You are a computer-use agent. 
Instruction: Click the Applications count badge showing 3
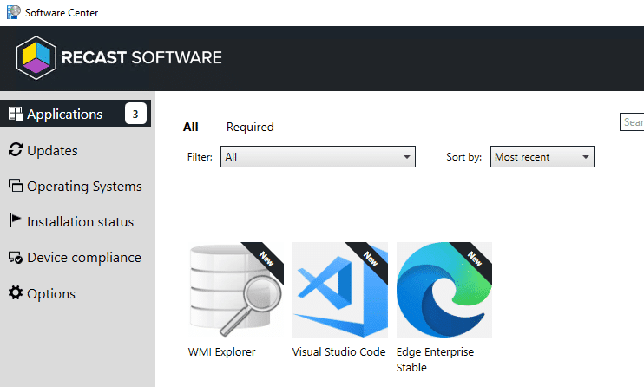coord(135,114)
